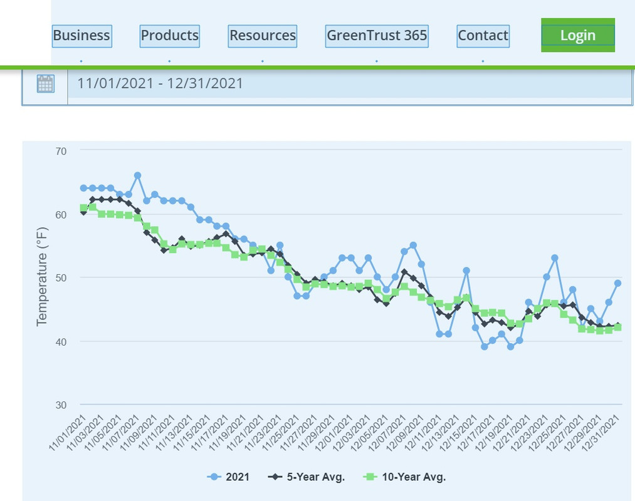Image resolution: width=635 pixels, height=501 pixels.
Task: Click the green Login button
Action: pyautogui.click(x=578, y=35)
